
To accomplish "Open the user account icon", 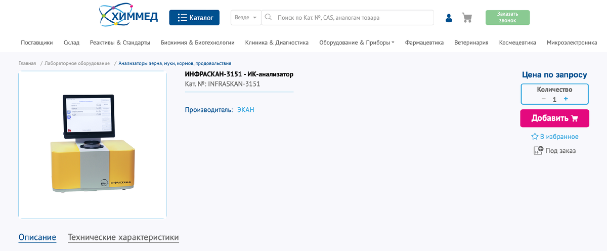I will 449,18.
